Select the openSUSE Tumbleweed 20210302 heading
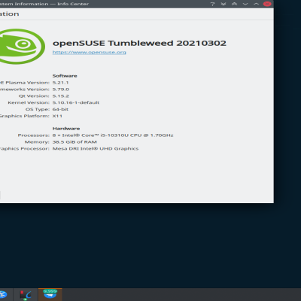 click(139, 43)
